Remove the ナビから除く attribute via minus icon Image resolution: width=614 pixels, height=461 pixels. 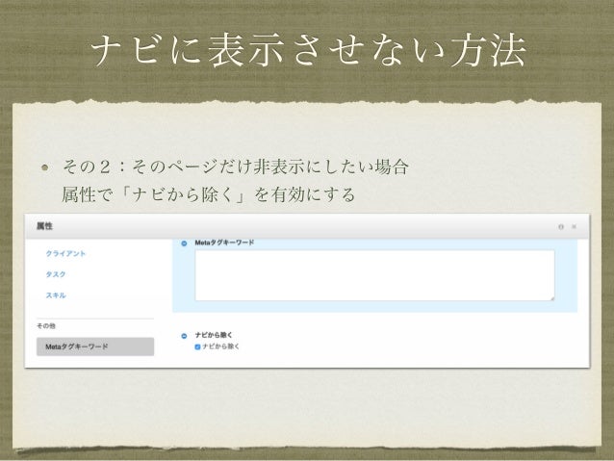point(184,336)
